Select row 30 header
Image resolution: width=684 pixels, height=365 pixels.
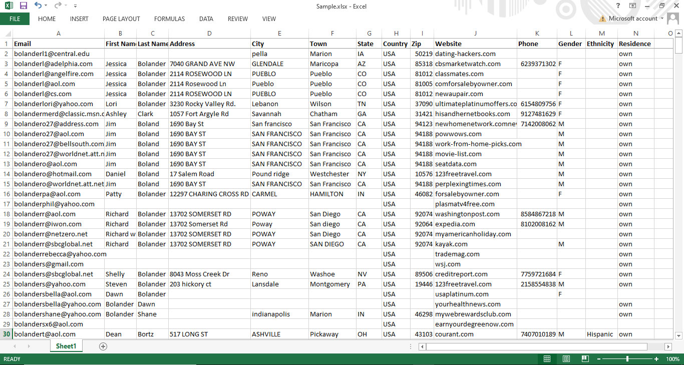6,334
